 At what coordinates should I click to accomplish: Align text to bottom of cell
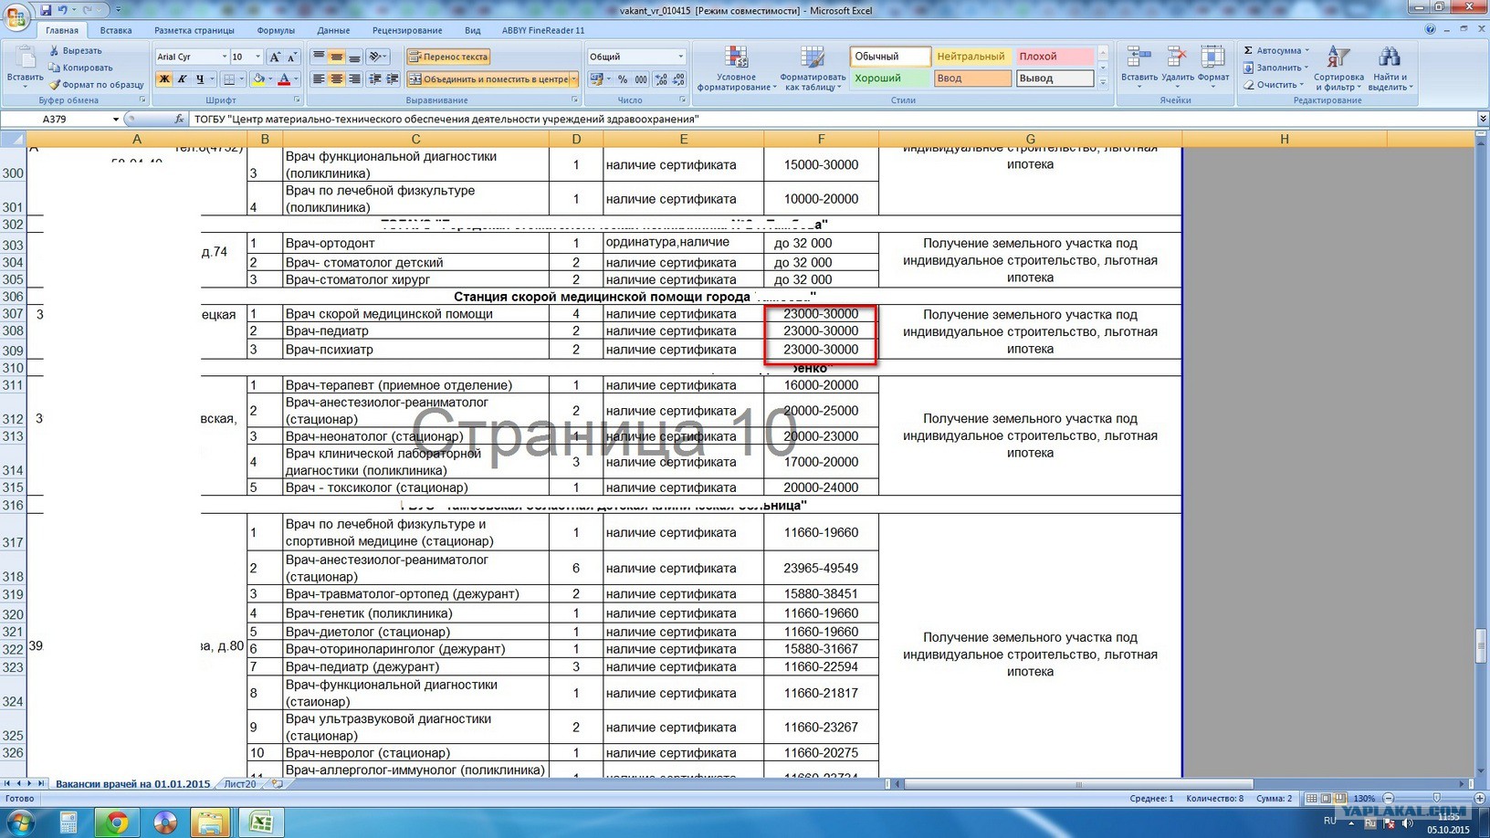[x=354, y=57]
